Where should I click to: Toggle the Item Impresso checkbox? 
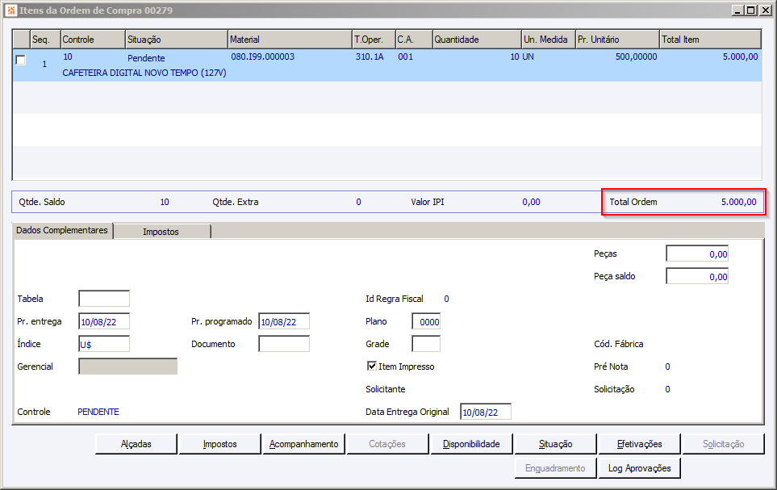click(x=371, y=366)
